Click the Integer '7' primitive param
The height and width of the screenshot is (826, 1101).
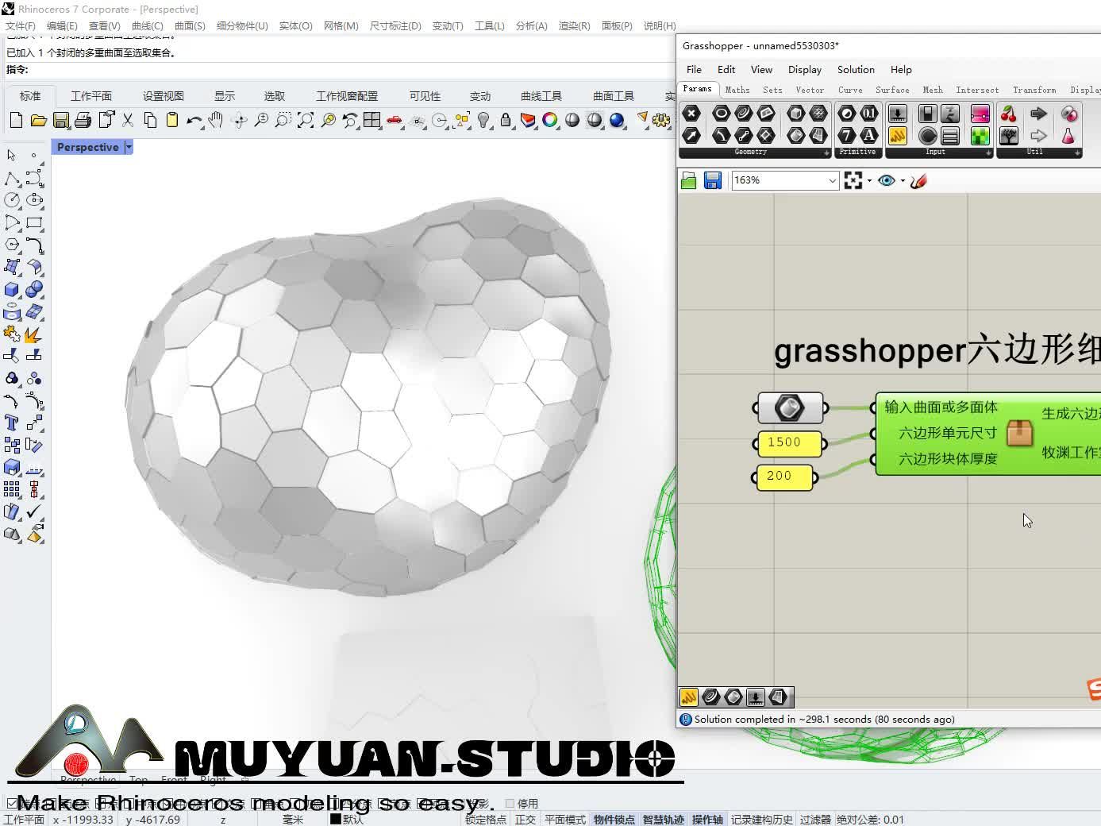pos(847,136)
